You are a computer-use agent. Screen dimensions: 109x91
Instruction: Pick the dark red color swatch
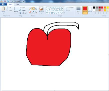tap(100, 7)
